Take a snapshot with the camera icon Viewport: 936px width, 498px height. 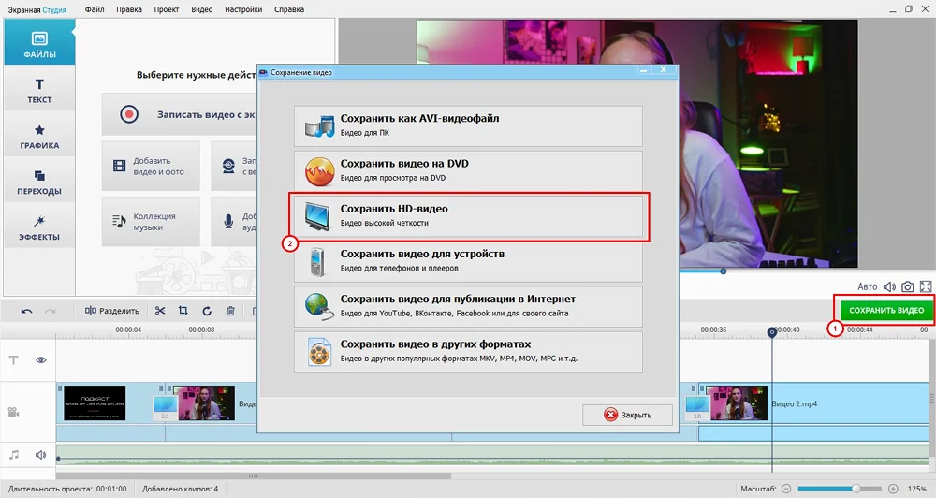point(906,286)
